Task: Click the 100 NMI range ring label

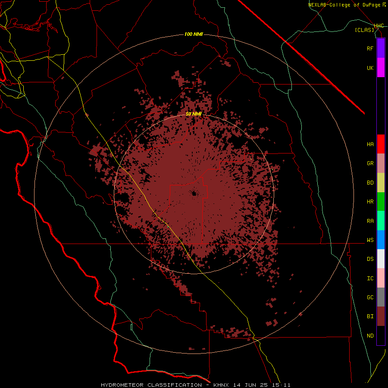Action: tap(194, 34)
